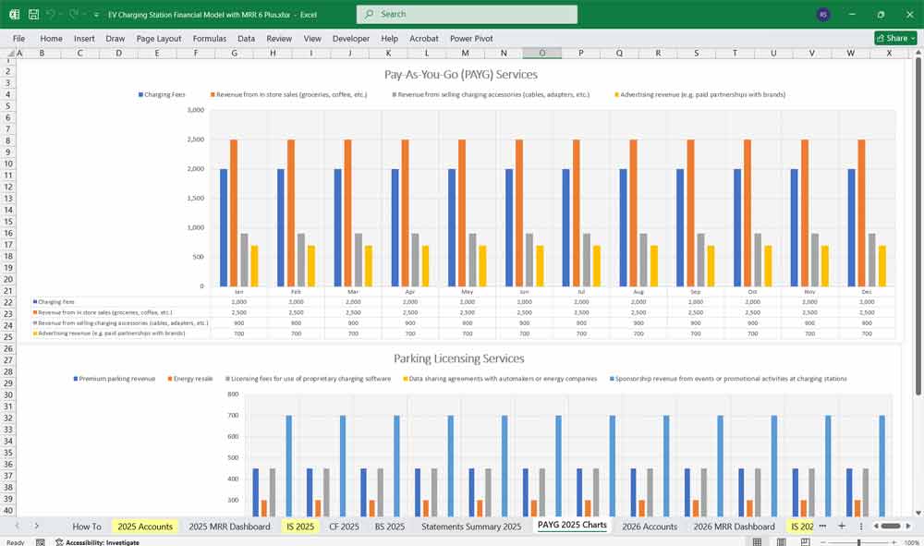Screen dimensions: 924x546
Task: Select the Statements Summary 2025 sheet tab
Action: click(471, 527)
